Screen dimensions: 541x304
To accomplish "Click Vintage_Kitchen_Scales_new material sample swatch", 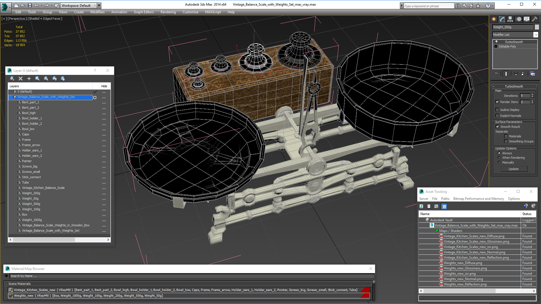I will [11, 290].
